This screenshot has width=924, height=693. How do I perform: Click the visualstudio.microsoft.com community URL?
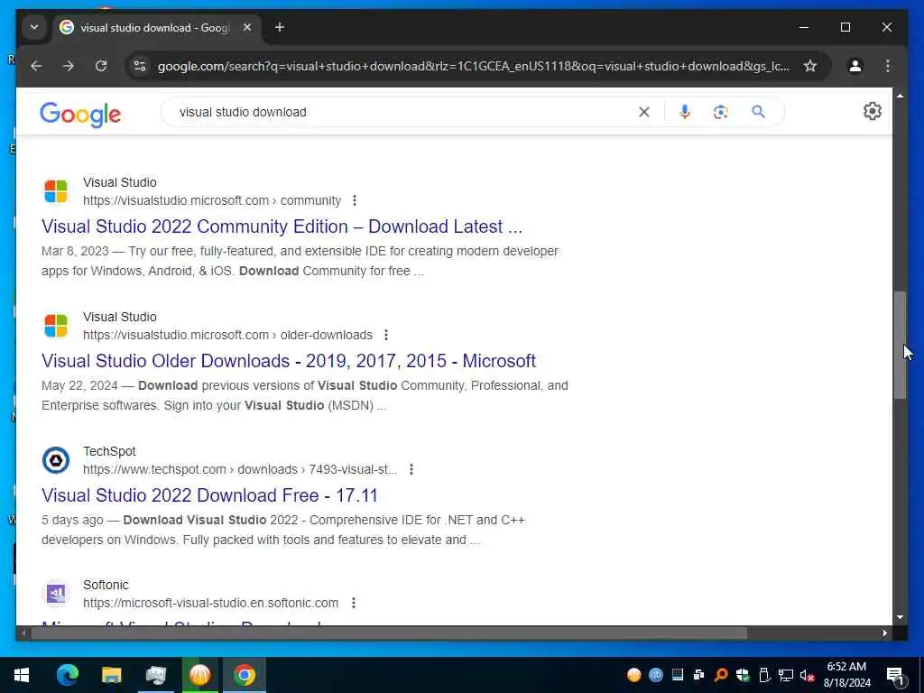click(212, 200)
